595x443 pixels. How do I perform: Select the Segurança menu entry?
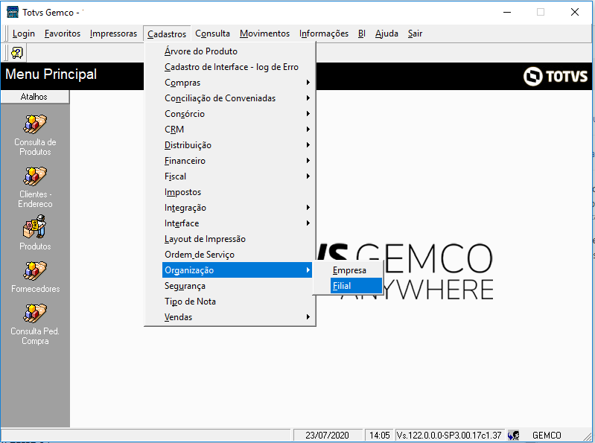[237, 286]
